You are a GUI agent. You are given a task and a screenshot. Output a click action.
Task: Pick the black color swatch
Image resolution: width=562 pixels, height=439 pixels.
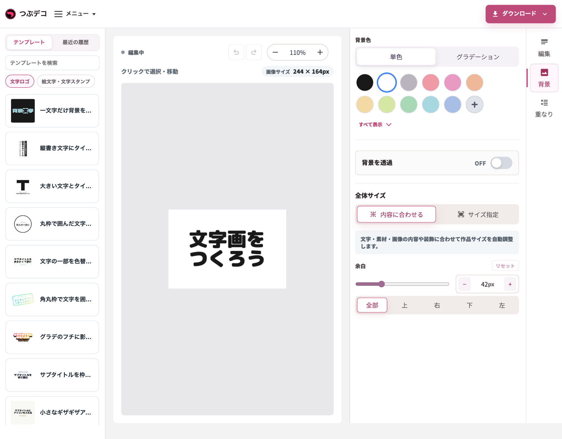click(365, 82)
